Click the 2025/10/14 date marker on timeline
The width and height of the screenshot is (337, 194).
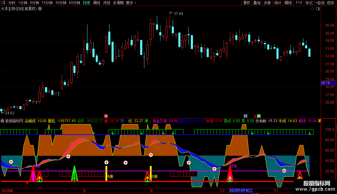click(x=241, y=190)
